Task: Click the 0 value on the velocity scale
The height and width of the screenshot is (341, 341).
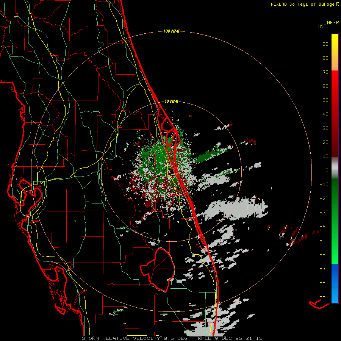Action: (327, 170)
